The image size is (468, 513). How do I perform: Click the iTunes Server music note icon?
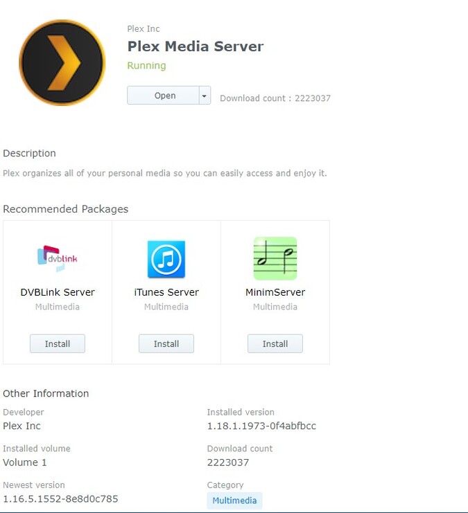pos(166,259)
